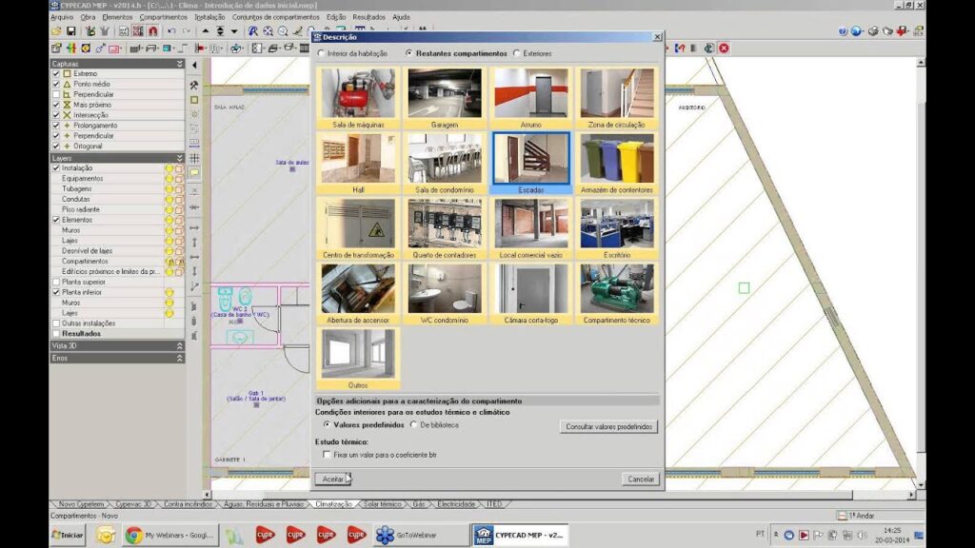Click the Aceitar button
Image resolution: width=975 pixels, height=548 pixels.
333,479
